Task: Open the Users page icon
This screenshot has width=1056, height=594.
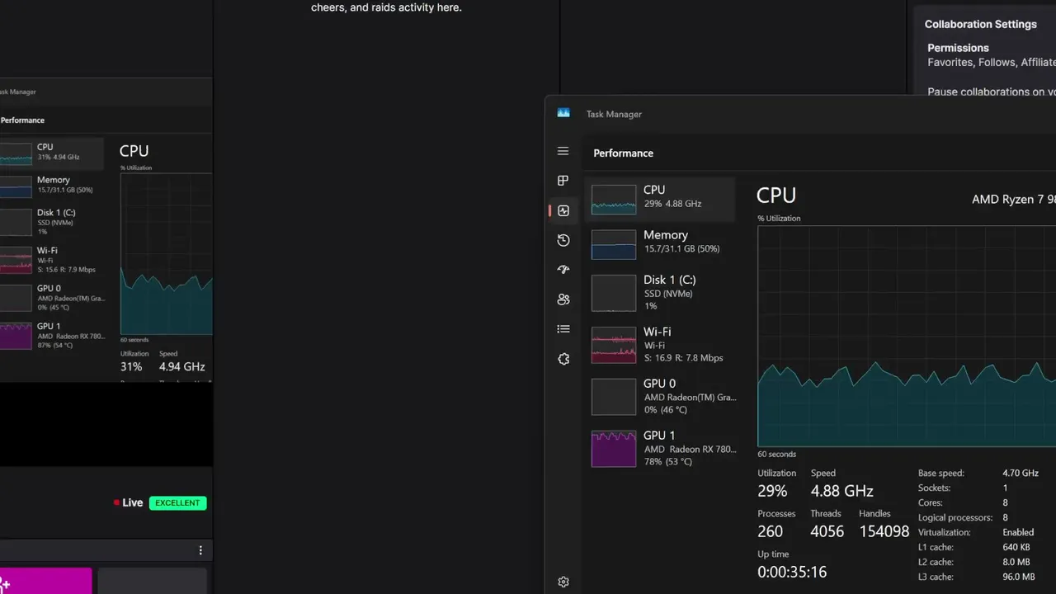Action: coord(563,299)
